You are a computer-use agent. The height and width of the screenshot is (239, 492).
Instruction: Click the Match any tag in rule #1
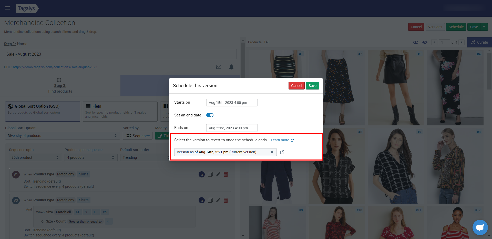[x=66, y=174]
